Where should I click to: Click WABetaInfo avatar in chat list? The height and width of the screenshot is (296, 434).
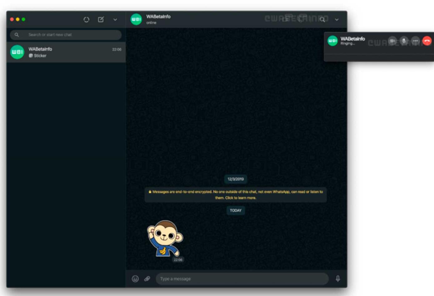coord(17,52)
